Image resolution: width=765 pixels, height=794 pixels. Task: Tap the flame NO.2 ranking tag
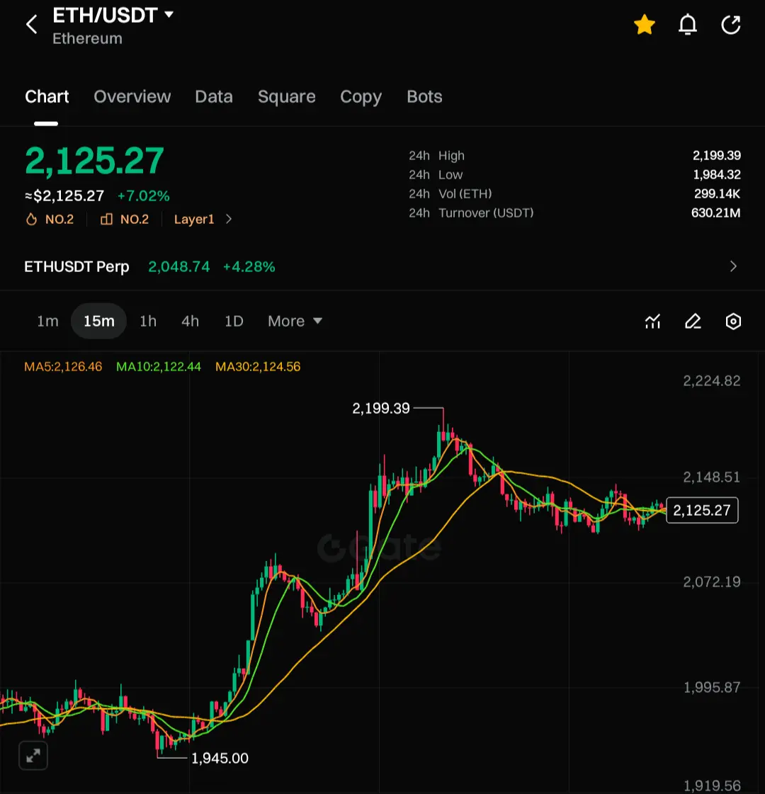(x=50, y=220)
